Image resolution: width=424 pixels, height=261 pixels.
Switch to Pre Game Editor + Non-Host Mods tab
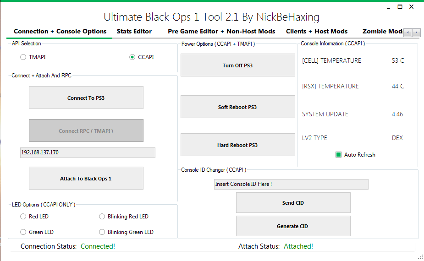click(221, 31)
